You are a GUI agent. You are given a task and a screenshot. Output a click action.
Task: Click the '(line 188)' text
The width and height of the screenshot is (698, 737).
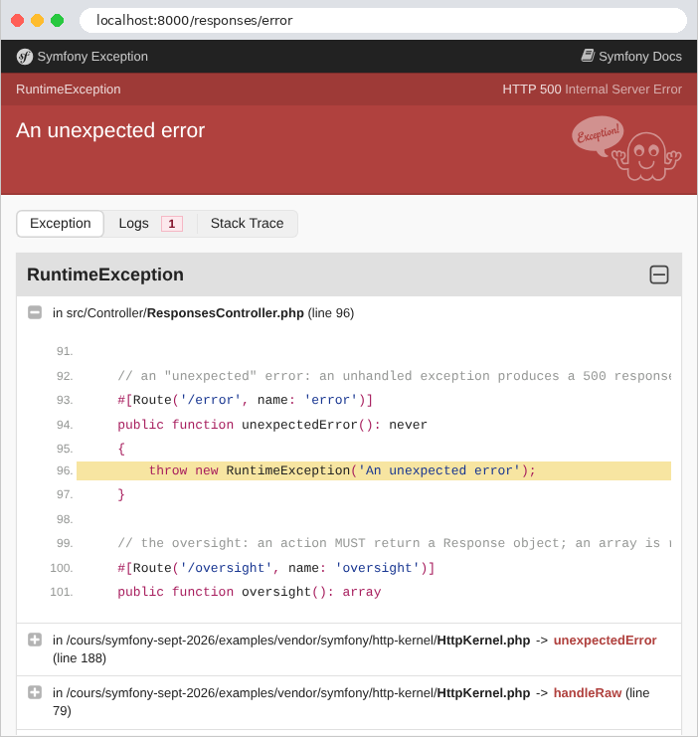point(80,658)
